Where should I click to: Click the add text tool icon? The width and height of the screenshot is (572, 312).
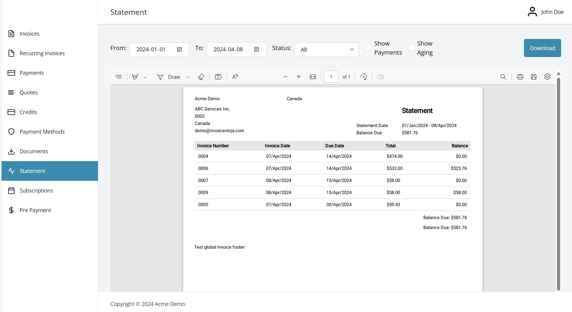click(x=218, y=77)
